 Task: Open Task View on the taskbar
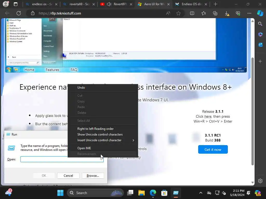tap(130, 193)
